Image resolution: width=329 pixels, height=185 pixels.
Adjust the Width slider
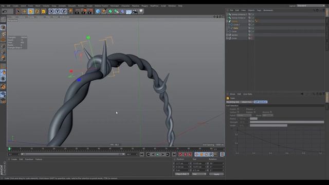pyautogui.click(x=287, y=125)
